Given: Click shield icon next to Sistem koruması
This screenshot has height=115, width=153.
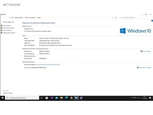Looking at the screenshot, I should (1, 30).
